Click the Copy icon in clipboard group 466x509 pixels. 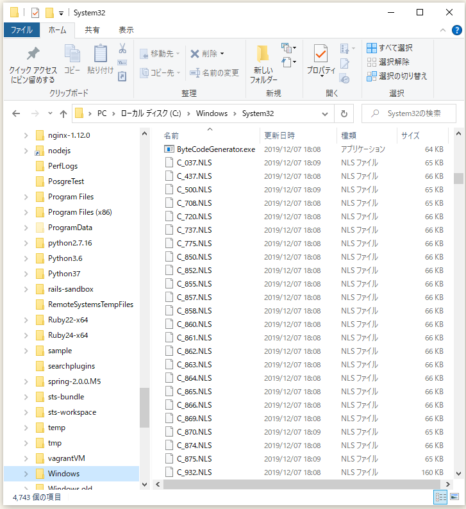point(72,54)
